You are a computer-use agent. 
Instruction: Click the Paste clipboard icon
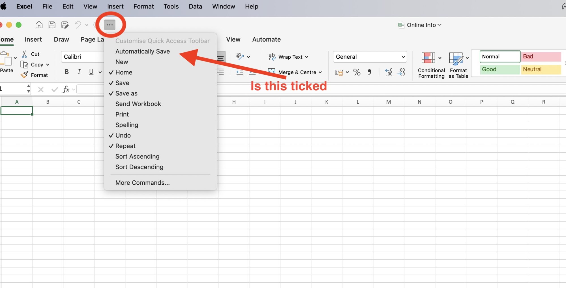click(6, 59)
